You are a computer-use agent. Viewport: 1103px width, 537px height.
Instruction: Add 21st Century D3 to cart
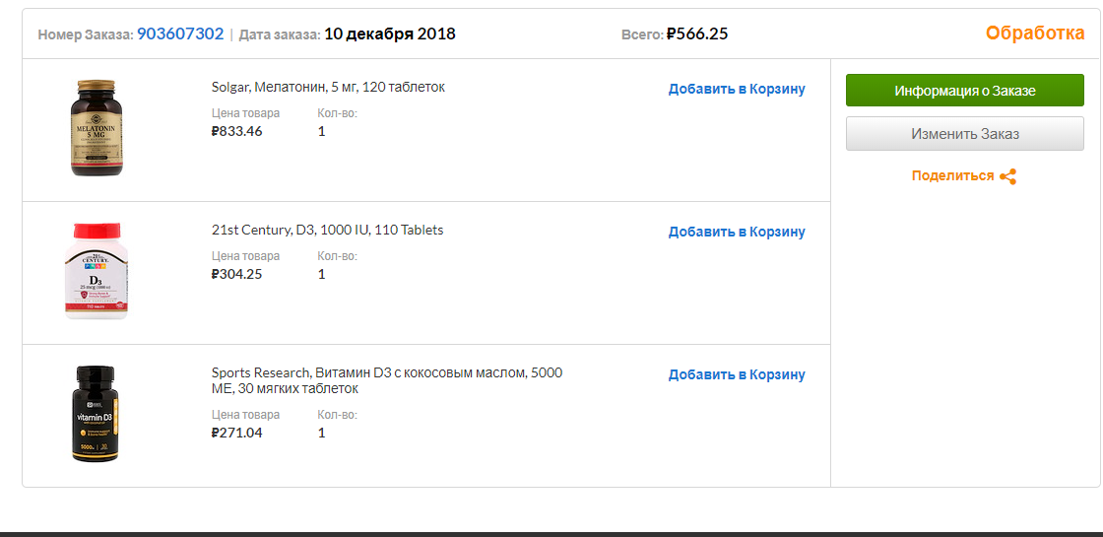(737, 232)
